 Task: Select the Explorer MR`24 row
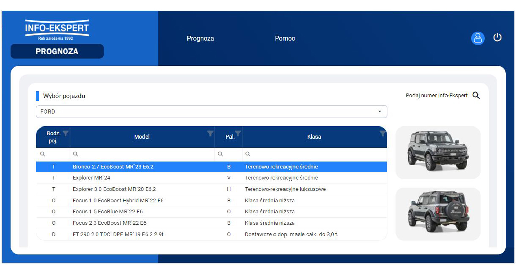pyautogui.click(x=211, y=178)
